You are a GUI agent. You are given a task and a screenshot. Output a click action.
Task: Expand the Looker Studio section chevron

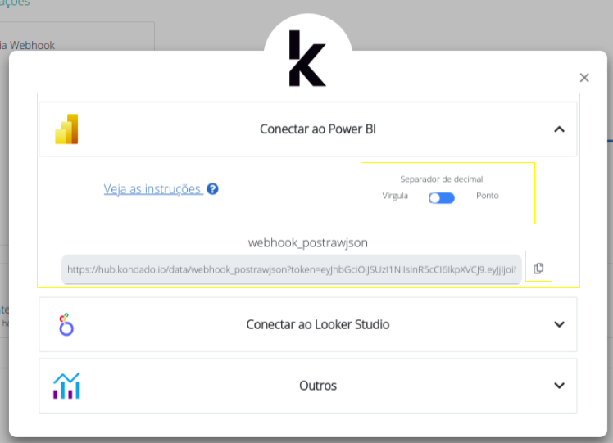(x=559, y=324)
